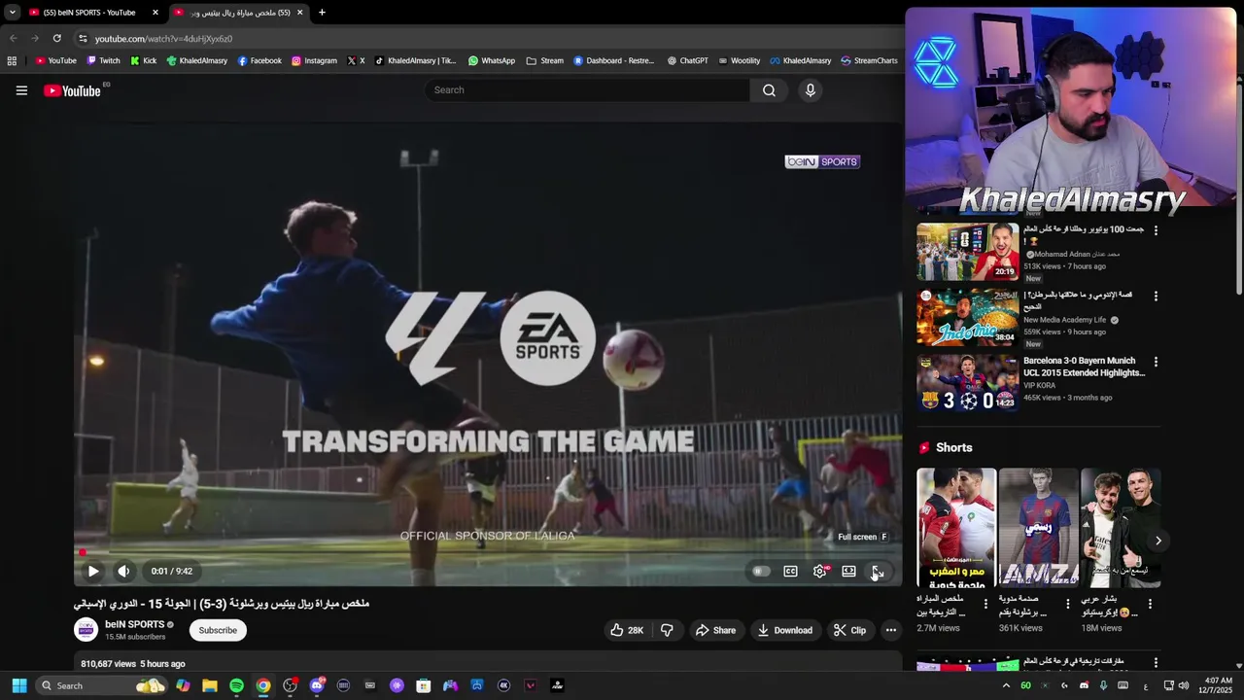Open Microsoft Store from the taskbar

tap(423, 685)
